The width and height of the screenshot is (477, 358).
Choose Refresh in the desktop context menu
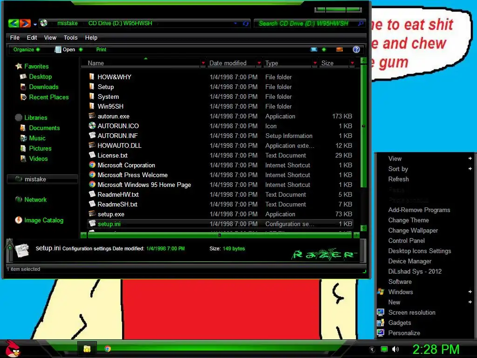[x=399, y=179]
